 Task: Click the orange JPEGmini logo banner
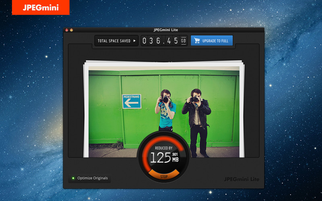(x=41, y=7)
